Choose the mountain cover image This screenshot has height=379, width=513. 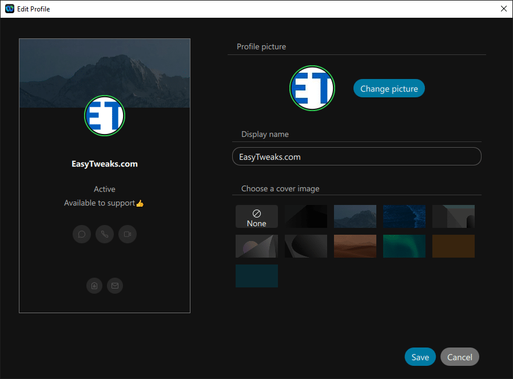(355, 216)
